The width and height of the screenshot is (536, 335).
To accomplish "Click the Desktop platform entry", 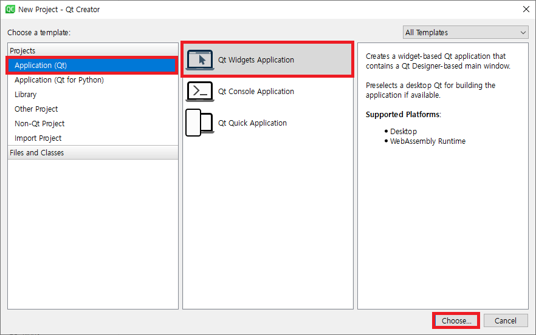I will coord(404,132).
